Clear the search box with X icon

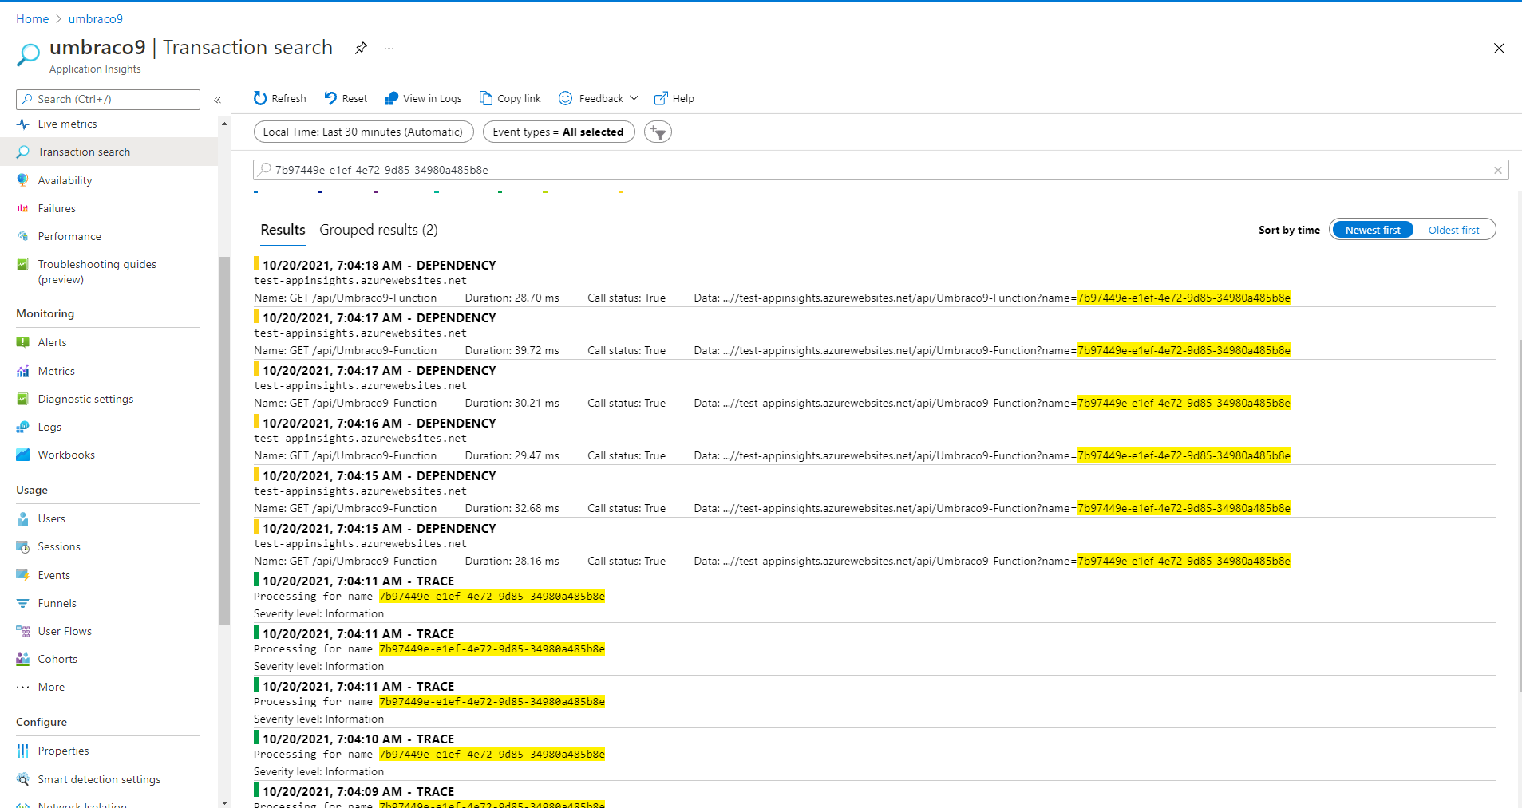tap(1498, 170)
